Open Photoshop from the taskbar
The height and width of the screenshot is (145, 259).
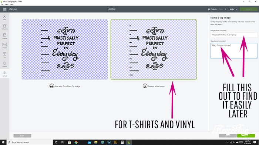point(109,142)
